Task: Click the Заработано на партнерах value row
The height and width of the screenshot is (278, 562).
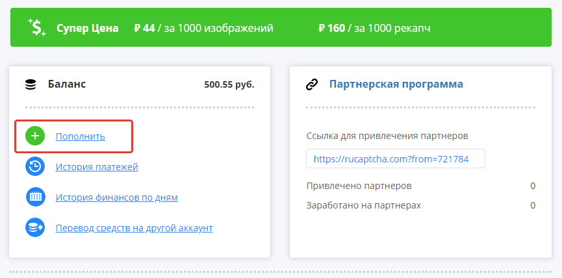Action: tap(420, 205)
